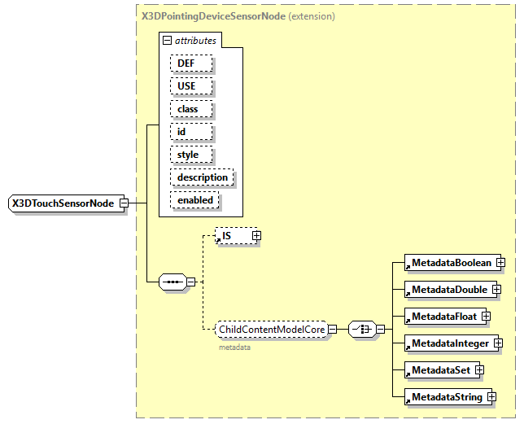Expand MetadataInteger plus box
The width and height of the screenshot is (524, 424).
(498, 343)
